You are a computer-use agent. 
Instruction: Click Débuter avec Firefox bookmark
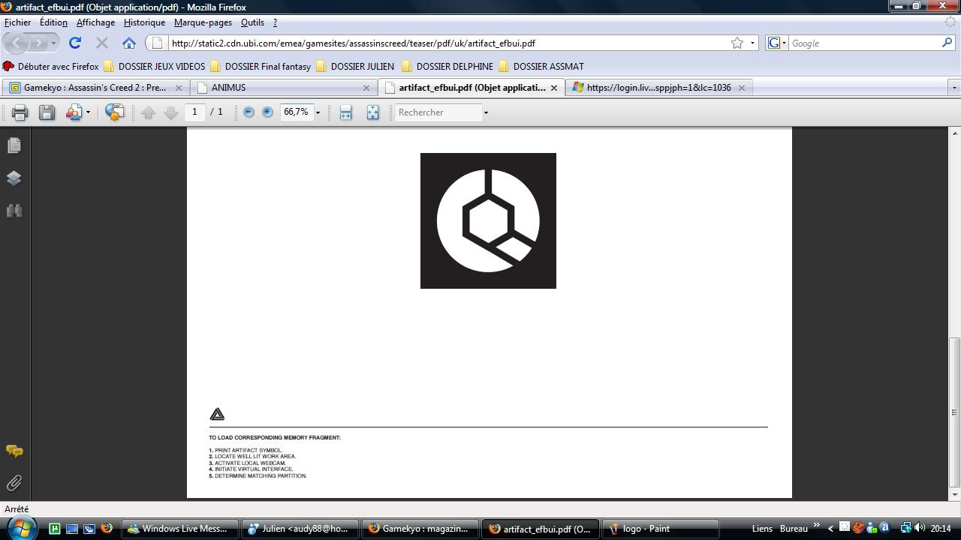click(x=51, y=66)
